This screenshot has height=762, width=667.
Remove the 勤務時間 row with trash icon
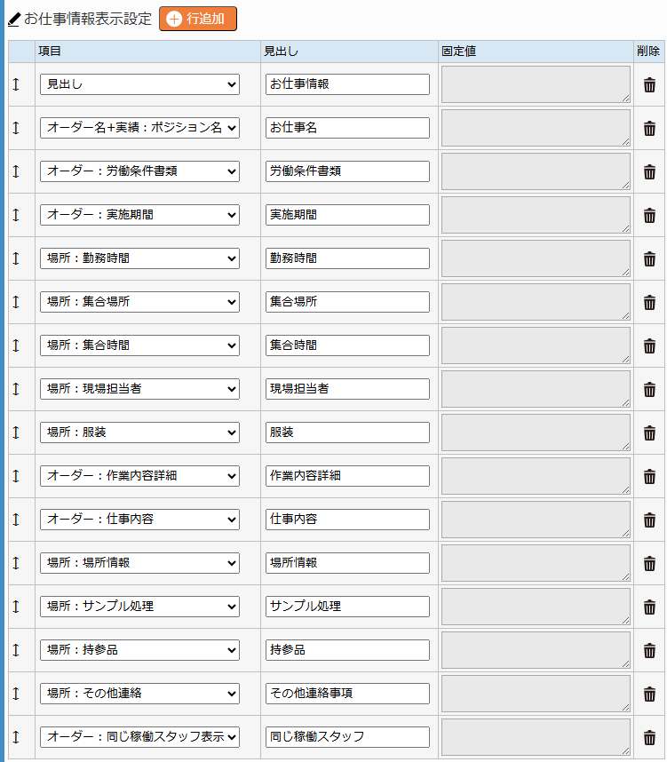point(649,259)
